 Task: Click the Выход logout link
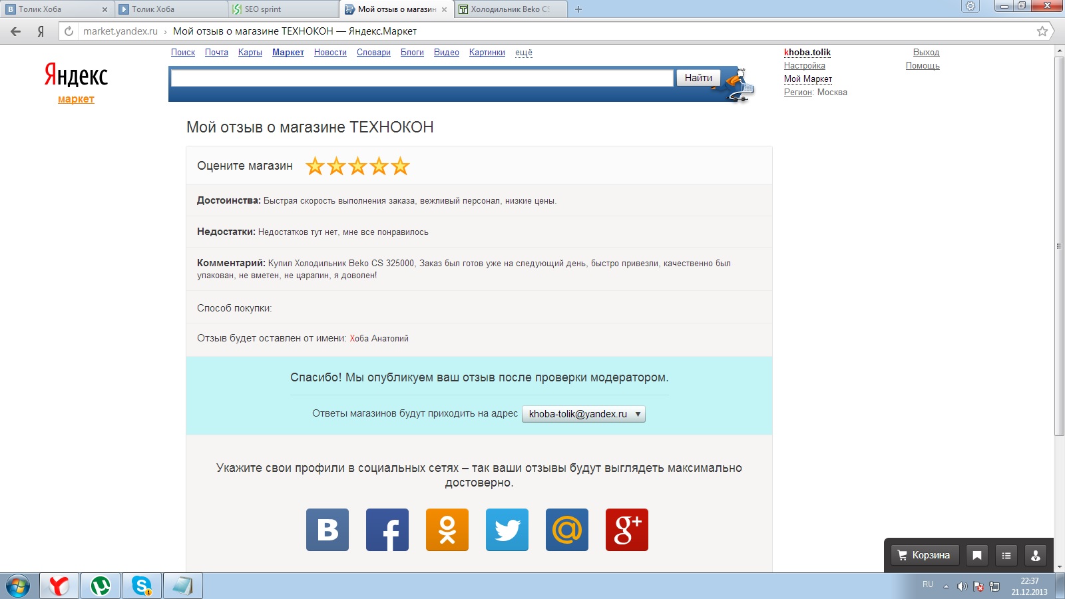coord(926,53)
